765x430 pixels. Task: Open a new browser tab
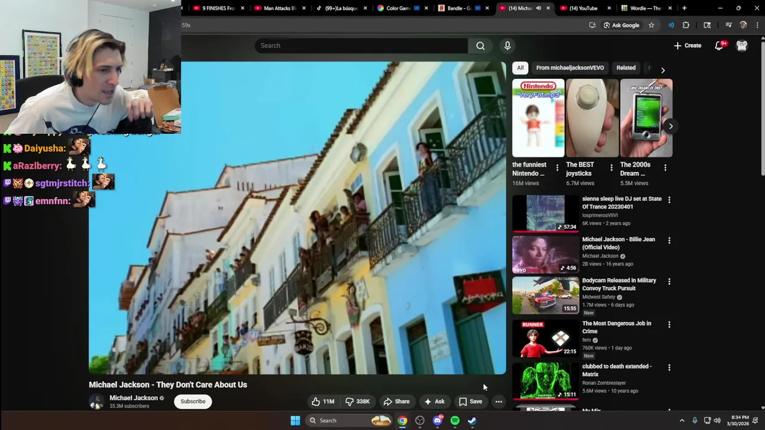[684, 8]
